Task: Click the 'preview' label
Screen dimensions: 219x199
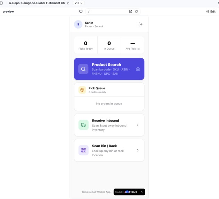Action: pyautogui.click(x=8, y=11)
